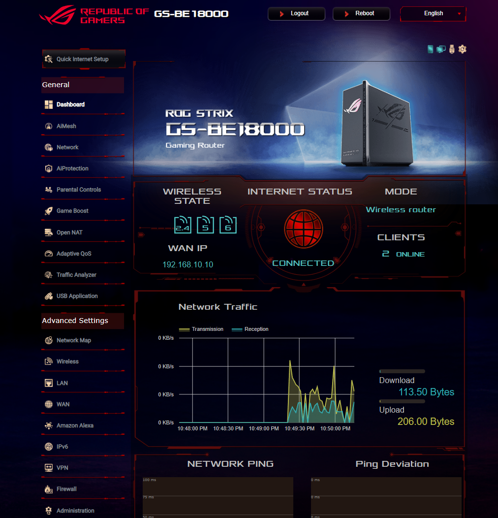
Task: Click the WAN IP 192.168.10.10
Action: (x=187, y=264)
